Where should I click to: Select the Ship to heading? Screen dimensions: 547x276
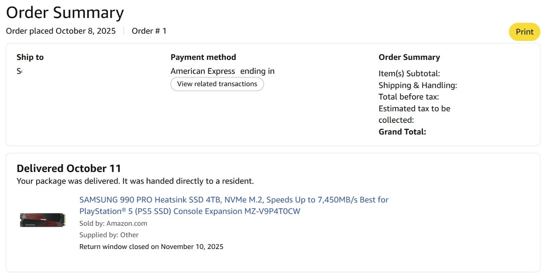pos(30,57)
